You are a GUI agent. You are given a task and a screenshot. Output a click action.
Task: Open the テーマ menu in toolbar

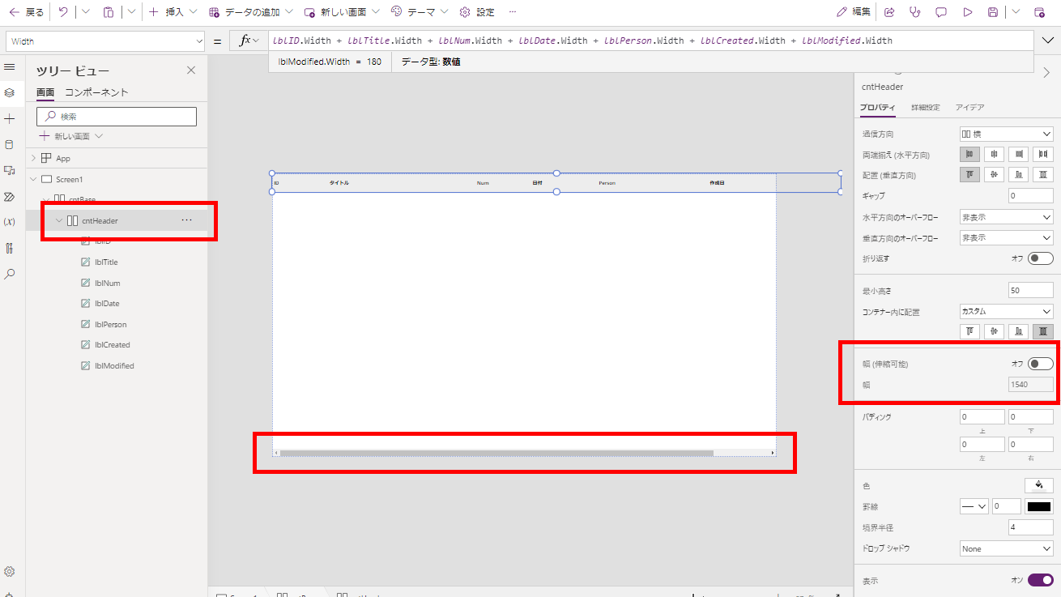[417, 11]
